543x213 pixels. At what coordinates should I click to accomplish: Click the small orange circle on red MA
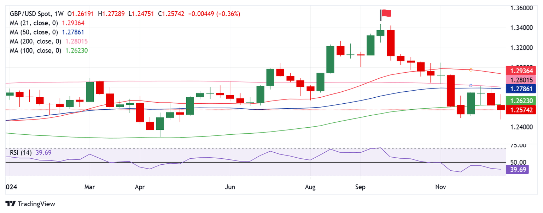pos(471,70)
